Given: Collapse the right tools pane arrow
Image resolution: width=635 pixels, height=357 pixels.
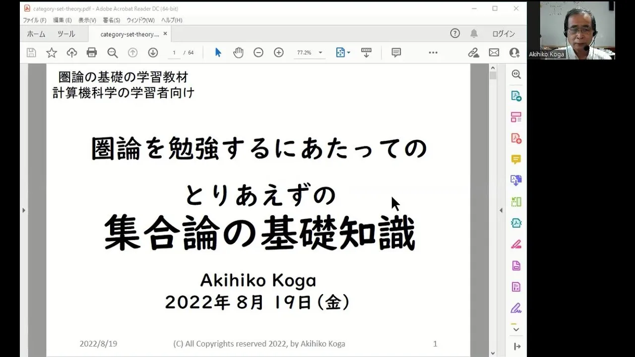Looking at the screenshot, I should (501, 210).
